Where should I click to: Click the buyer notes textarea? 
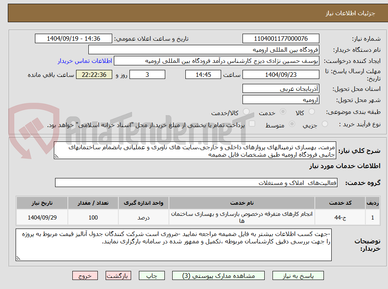pyautogui.click(x=173, y=245)
